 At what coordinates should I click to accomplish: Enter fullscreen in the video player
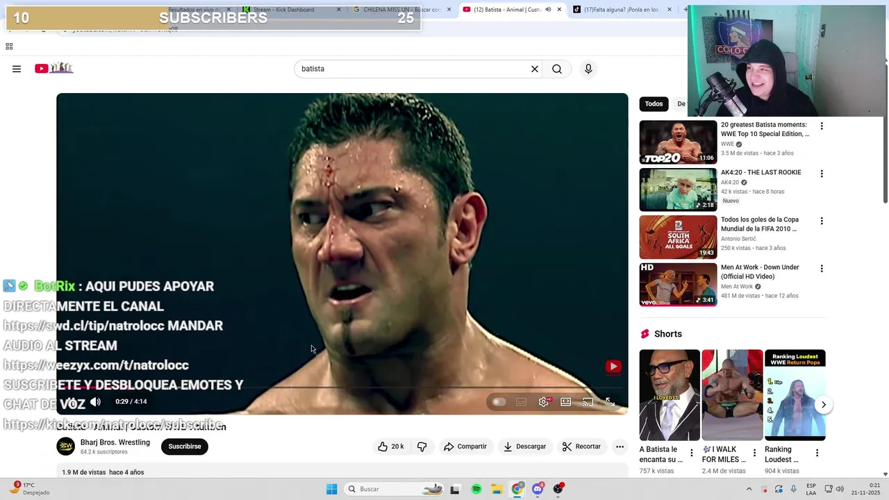pos(610,401)
